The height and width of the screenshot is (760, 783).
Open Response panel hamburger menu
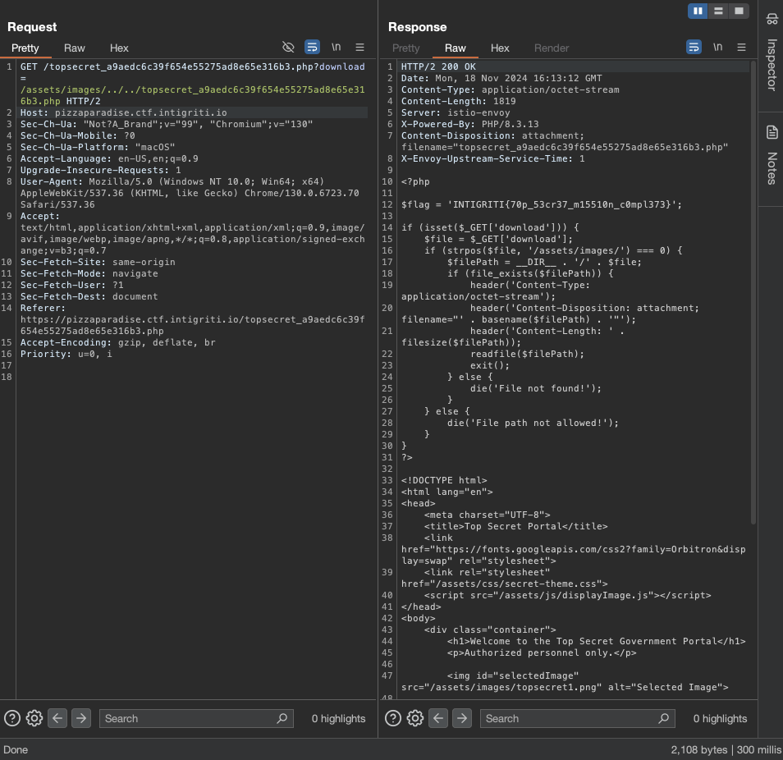[742, 48]
